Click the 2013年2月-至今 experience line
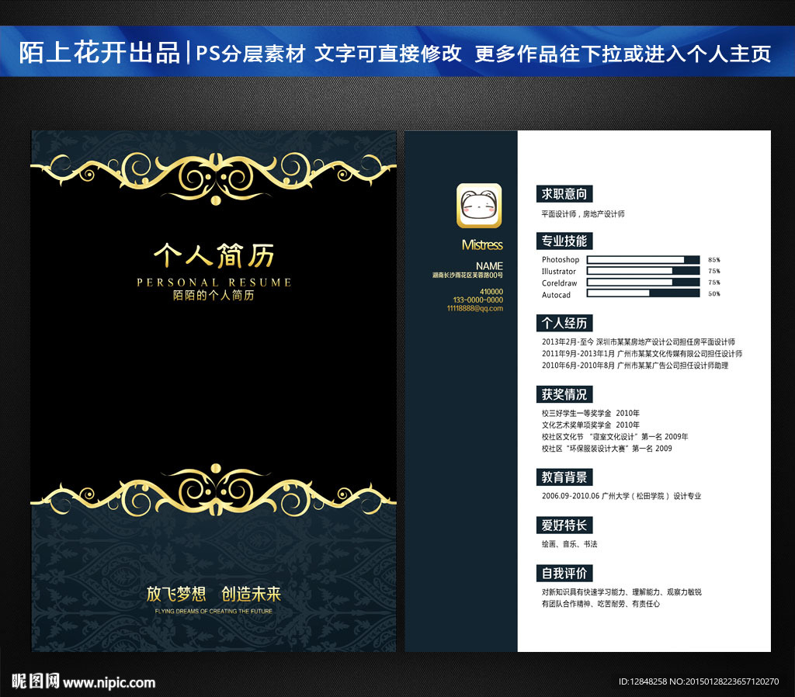This screenshot has height=697, width=795. (638, 342)
